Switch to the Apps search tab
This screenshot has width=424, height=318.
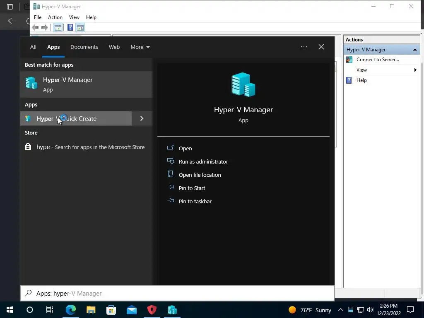click(x=53, y=47)
